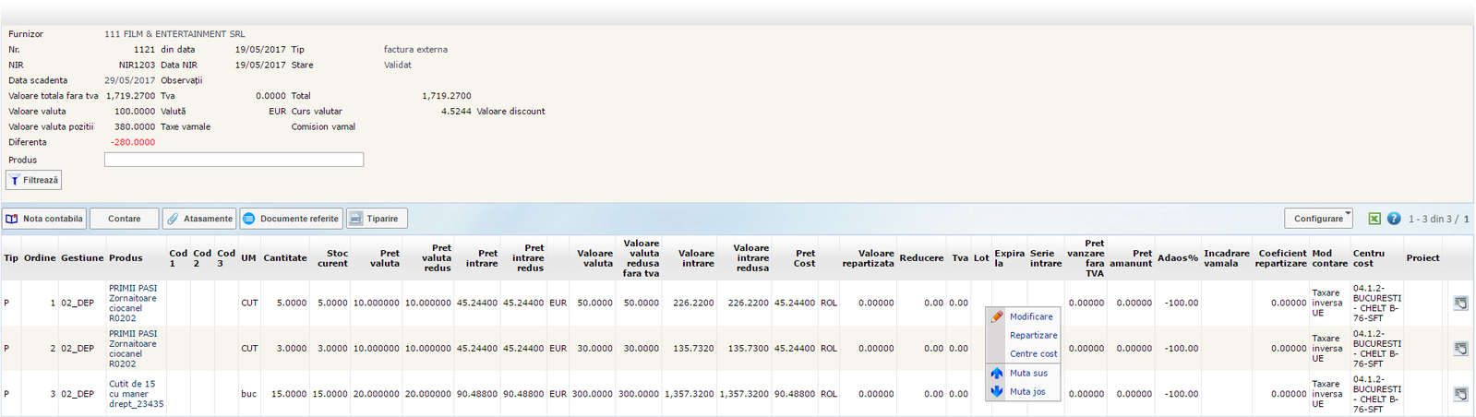Select Repartizare in the context menu
The image size is (1476, 417).
[x=1033, y=336]
